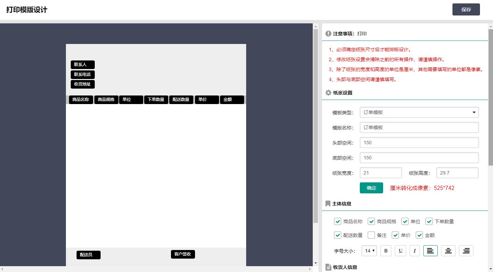The height and width of the screenshot is (272, 493).
Task: Click the 模版名称 input field
Action: [x=419, y=127]
